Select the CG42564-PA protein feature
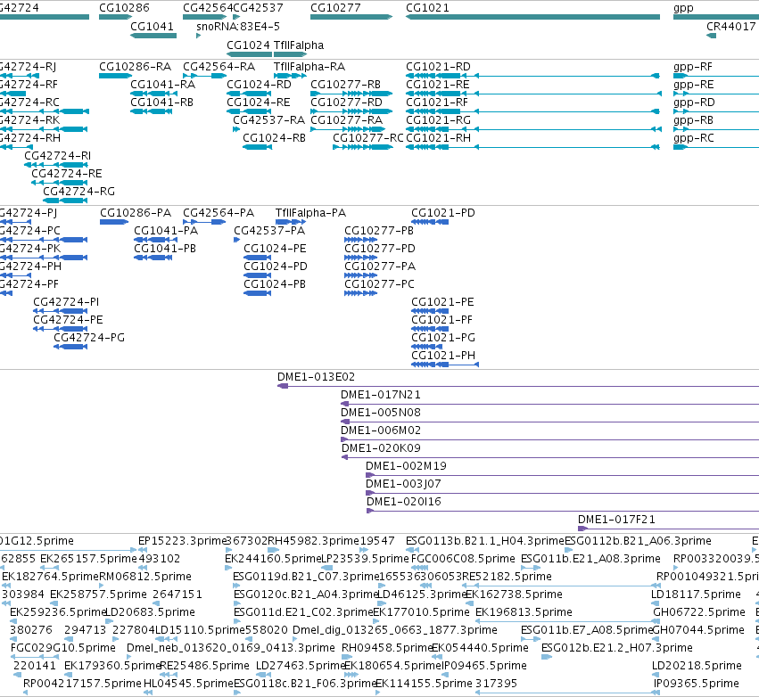The height and width of the screenshot is (697, 759). tap(204, 222)
